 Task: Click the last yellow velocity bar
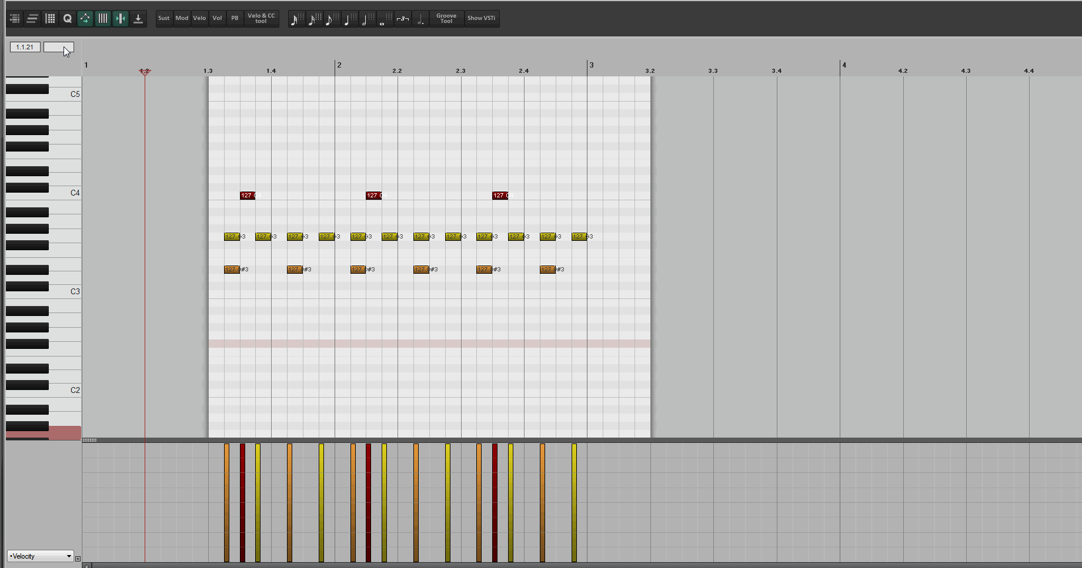tap(574, 503)
